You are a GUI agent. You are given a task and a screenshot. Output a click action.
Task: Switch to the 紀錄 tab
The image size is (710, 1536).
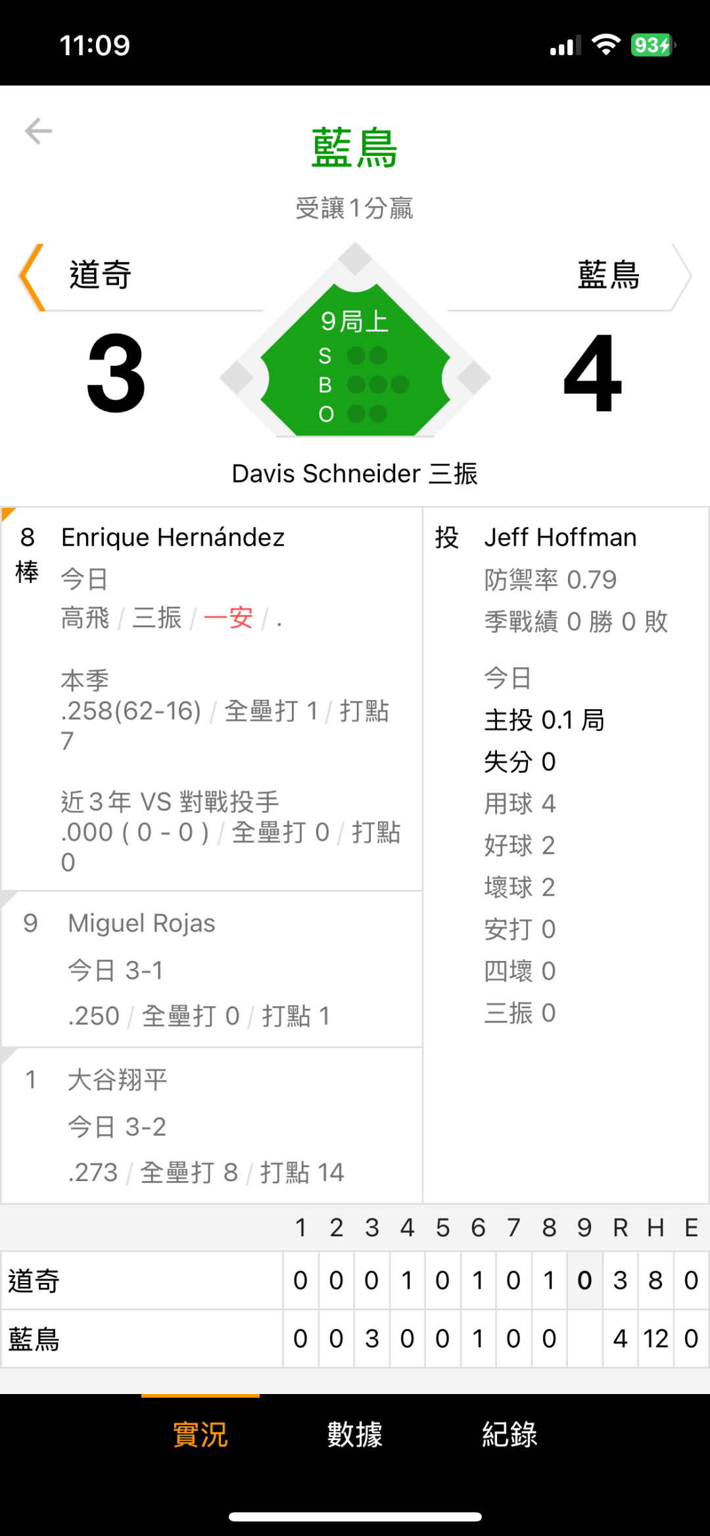509,1434
